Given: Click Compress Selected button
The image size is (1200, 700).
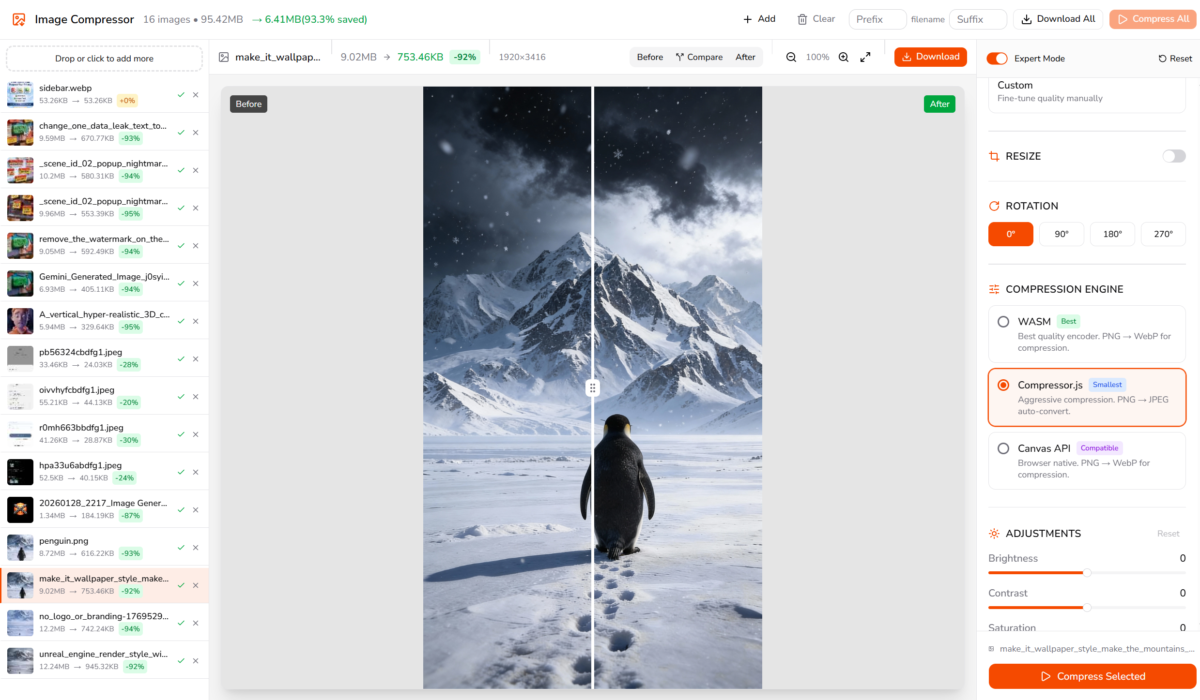Looking at the screenshot, I should click(x=1092, y=676).
